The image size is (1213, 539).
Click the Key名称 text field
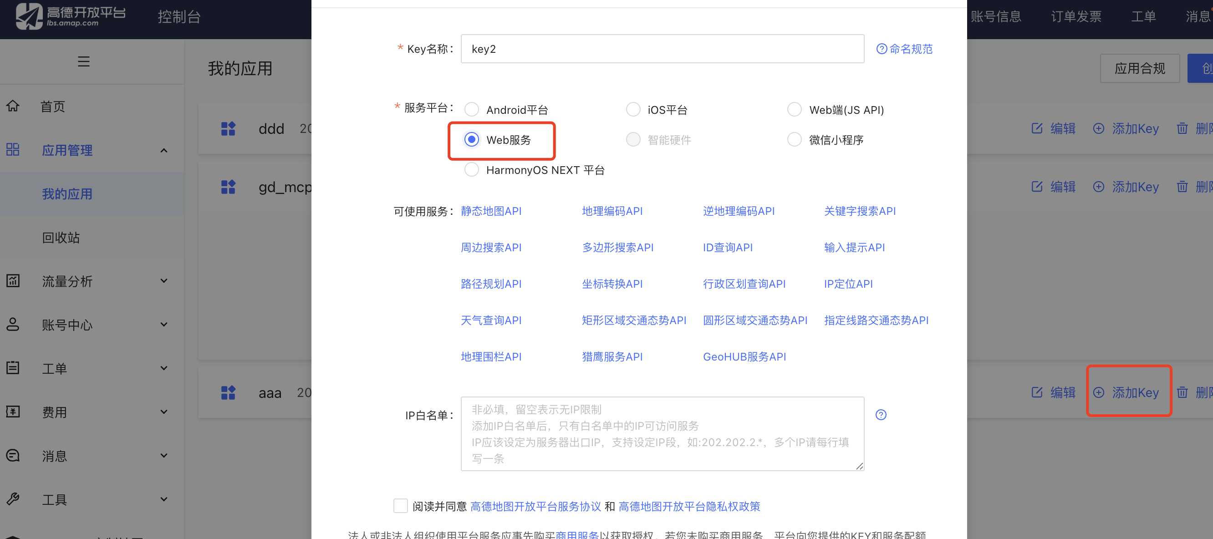pyautogui.click(x=662, y=49)
